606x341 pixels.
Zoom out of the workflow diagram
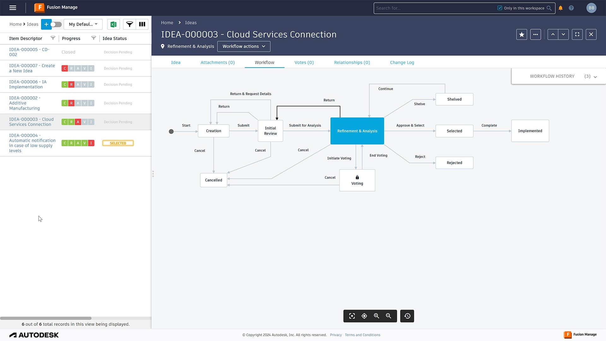coord(389,316)
